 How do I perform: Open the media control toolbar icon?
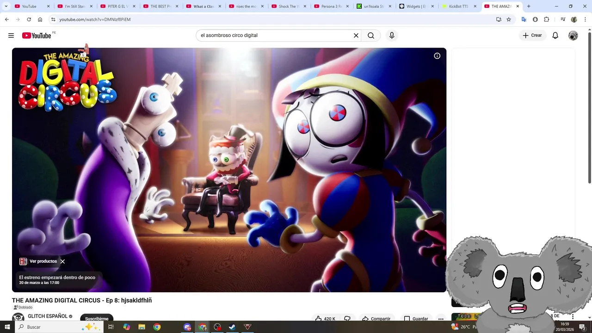[563, 19]
